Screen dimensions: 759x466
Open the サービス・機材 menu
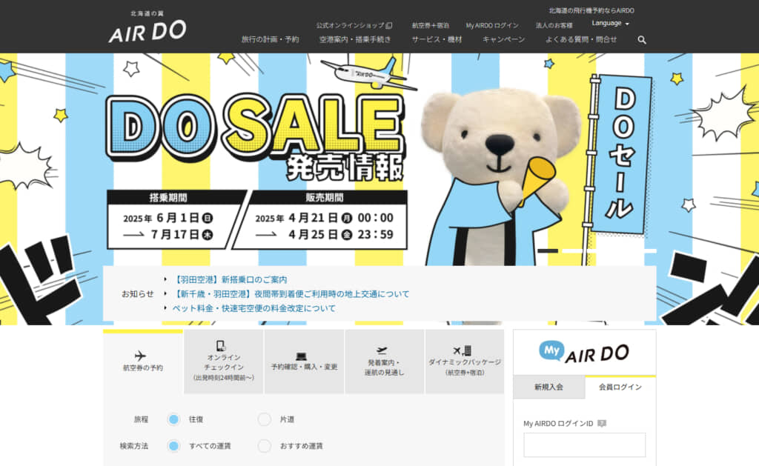tap(437, 40)
